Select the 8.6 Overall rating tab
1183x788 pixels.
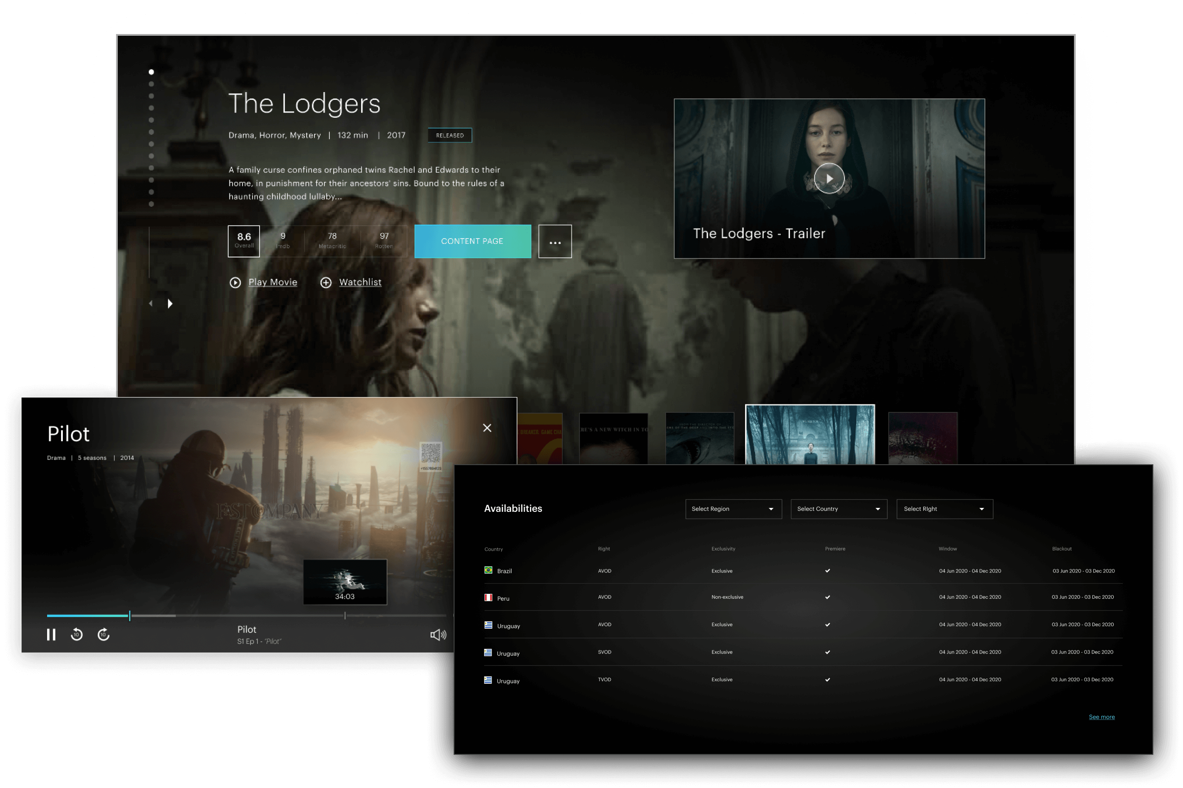[244, 241]
